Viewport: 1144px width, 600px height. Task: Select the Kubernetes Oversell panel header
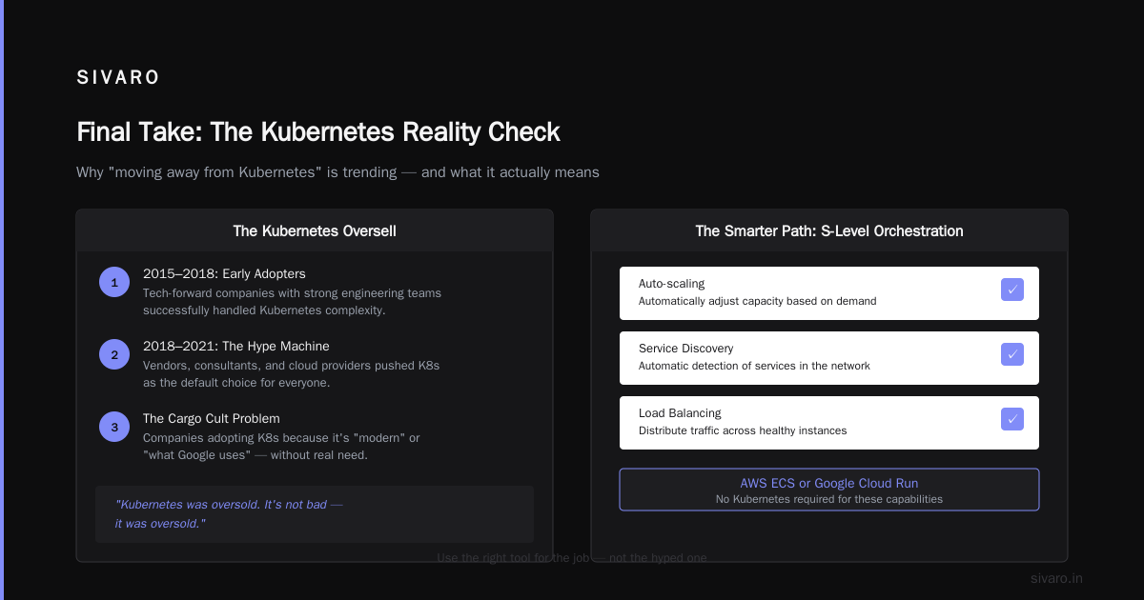click(315, 230)
